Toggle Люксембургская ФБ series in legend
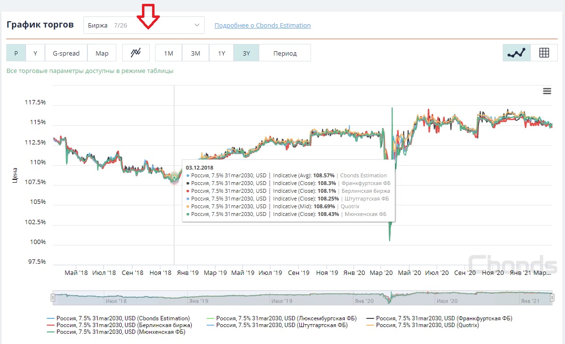 pyautogui.click(x=282, y=318)
